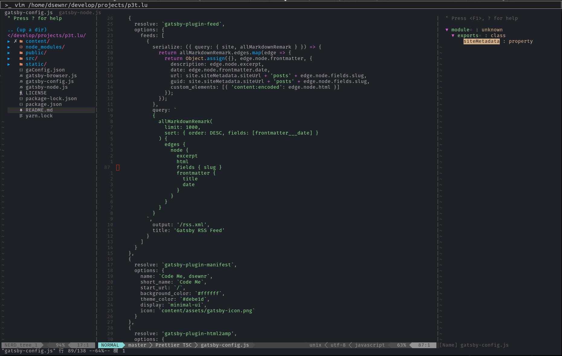Expand the public folder arrow
This screenshot has width=562, height=356.
click(x=9, y=53)
